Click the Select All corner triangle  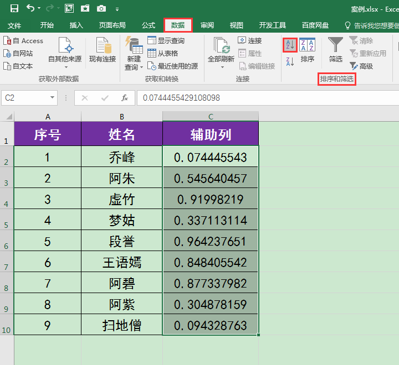9,117
